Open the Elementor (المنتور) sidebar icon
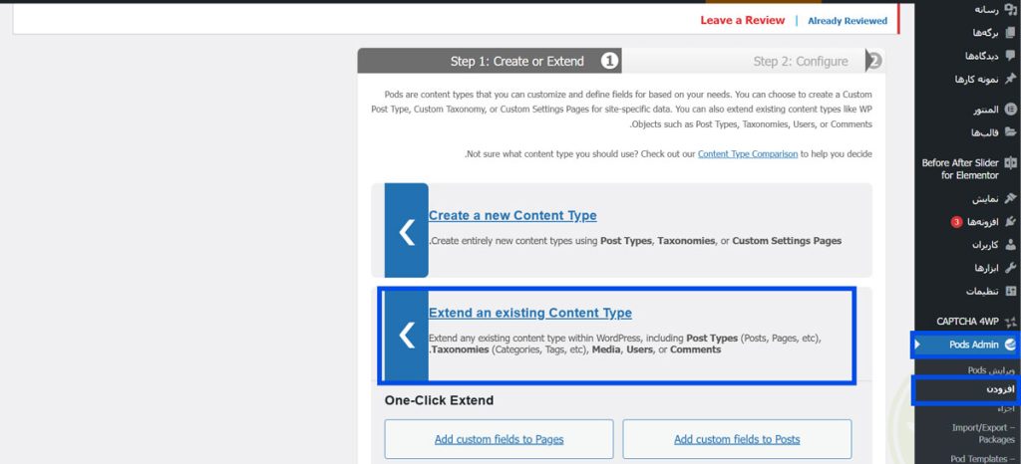This screenshot has width=1021, height=464. [1010, 110]
